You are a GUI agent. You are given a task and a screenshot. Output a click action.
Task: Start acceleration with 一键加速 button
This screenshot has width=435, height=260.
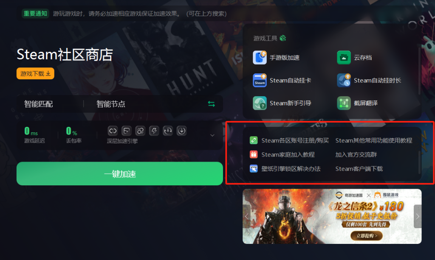[119, 173]
